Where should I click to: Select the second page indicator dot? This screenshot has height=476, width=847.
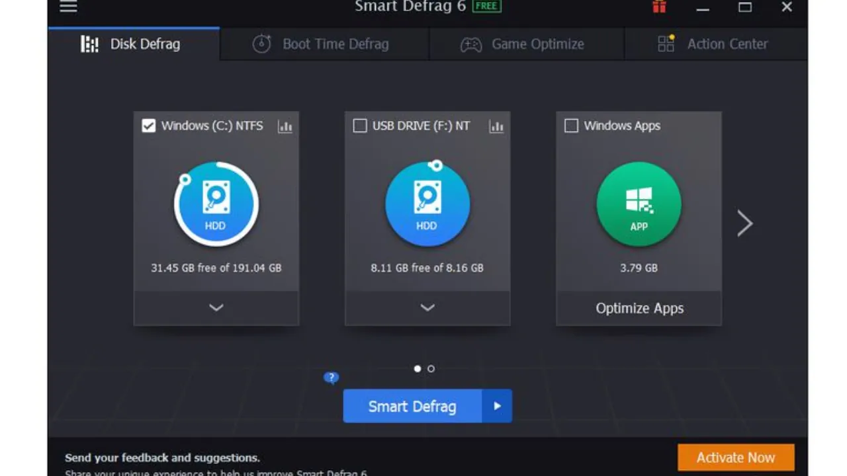tap(431, 369)
